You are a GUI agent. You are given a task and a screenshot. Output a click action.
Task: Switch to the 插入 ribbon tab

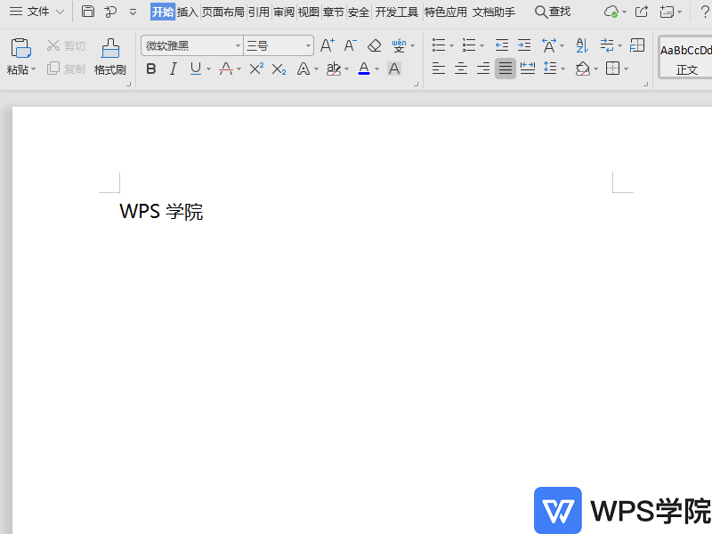[x=187, y=12]
